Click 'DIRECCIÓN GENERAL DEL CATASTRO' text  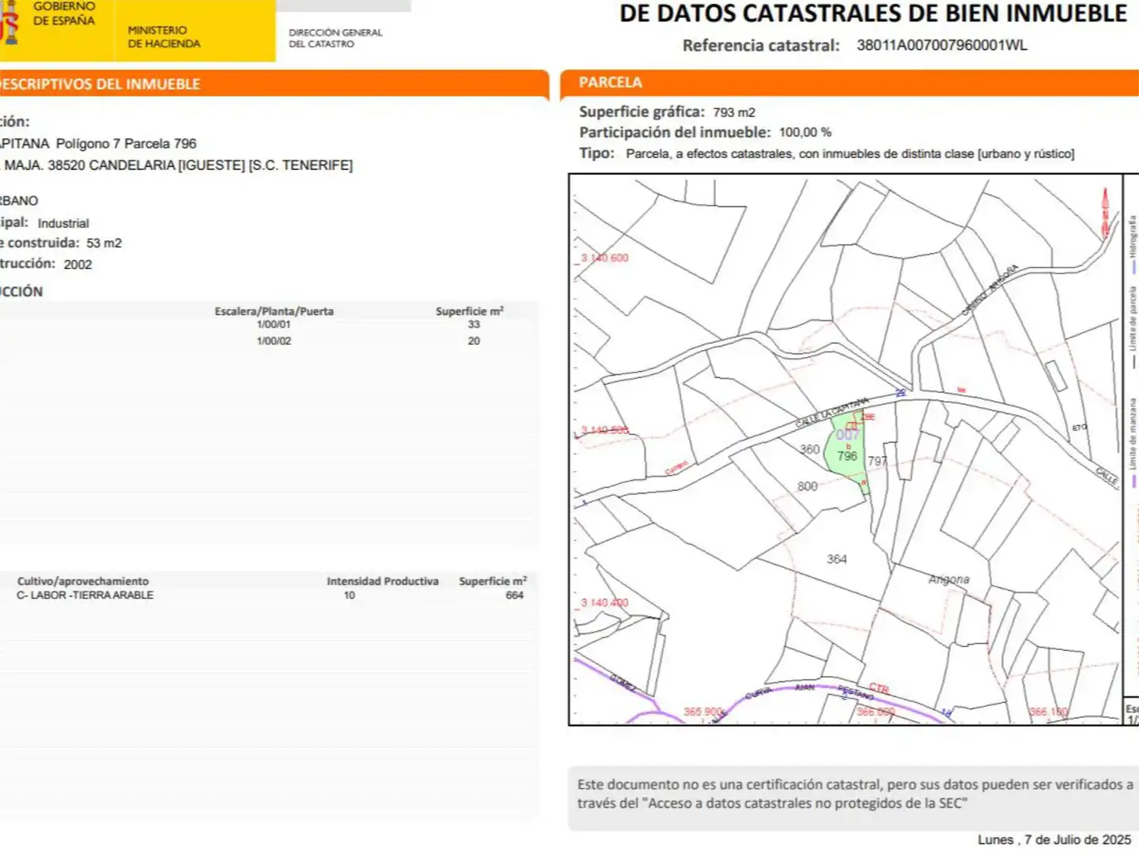[x=335, y=38]
